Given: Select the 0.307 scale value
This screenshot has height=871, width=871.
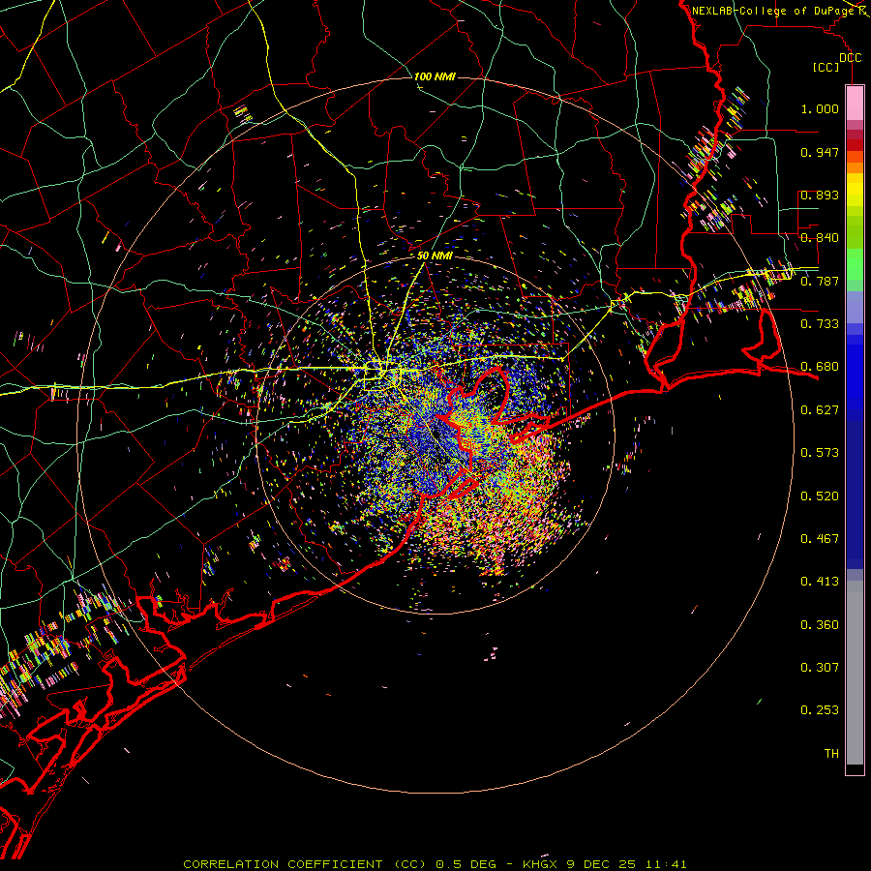Looking at the screenshot, I should [x=820, y=668].
